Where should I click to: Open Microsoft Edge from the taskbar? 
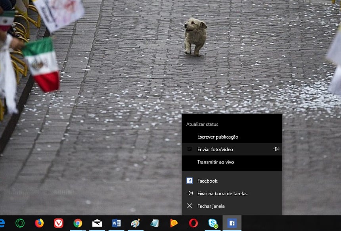pos(2,223)
